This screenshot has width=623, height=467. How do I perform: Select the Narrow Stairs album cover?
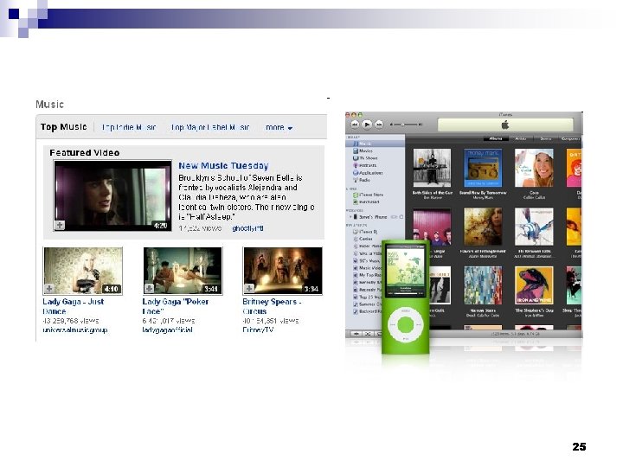point(483,285)
